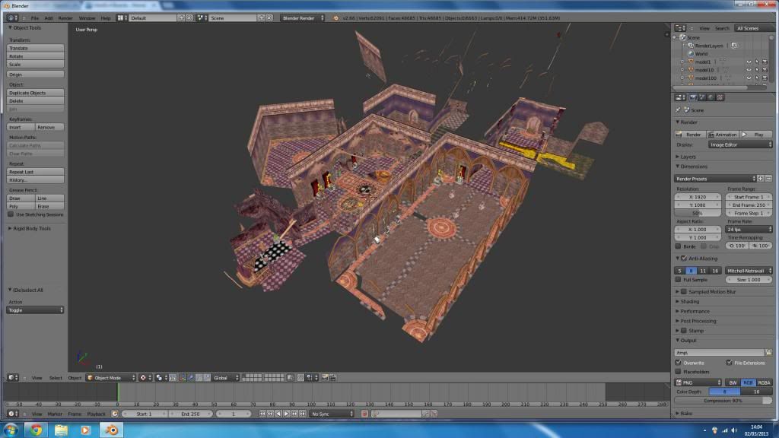Open the media player taskbar icon
The image size is (779, 438).
pos(86,430)
